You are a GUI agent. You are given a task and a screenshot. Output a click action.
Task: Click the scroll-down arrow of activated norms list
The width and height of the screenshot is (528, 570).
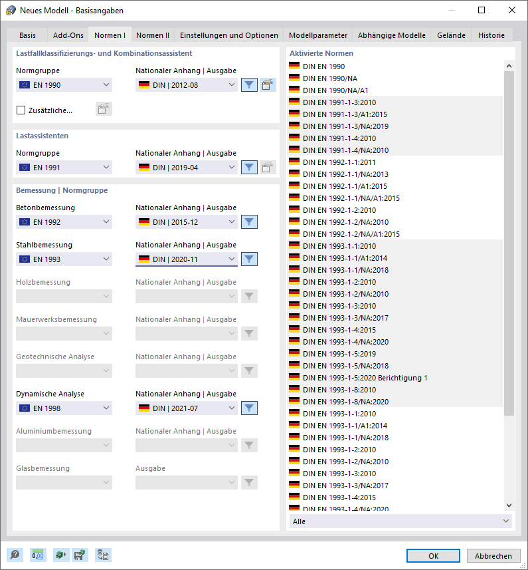click(x=509, y=505)
